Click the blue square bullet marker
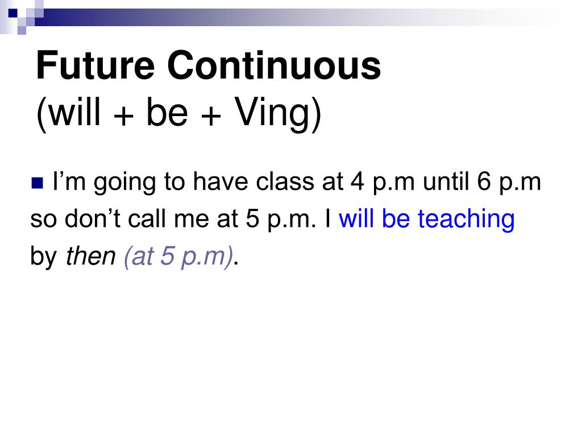This screenshot has height=437, width=582. click(x=37, y=183)
